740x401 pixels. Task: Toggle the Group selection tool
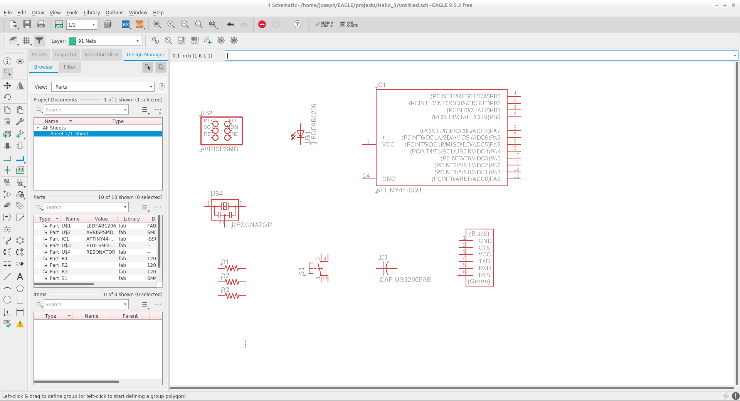point(7,72)
